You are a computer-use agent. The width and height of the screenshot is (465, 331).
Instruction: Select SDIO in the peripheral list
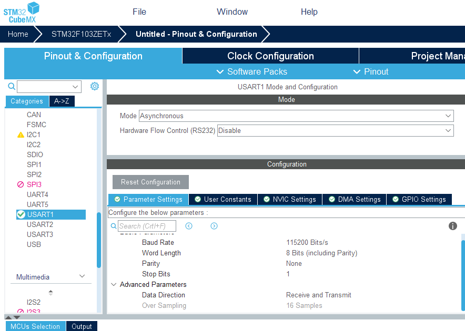pos(35,154)
